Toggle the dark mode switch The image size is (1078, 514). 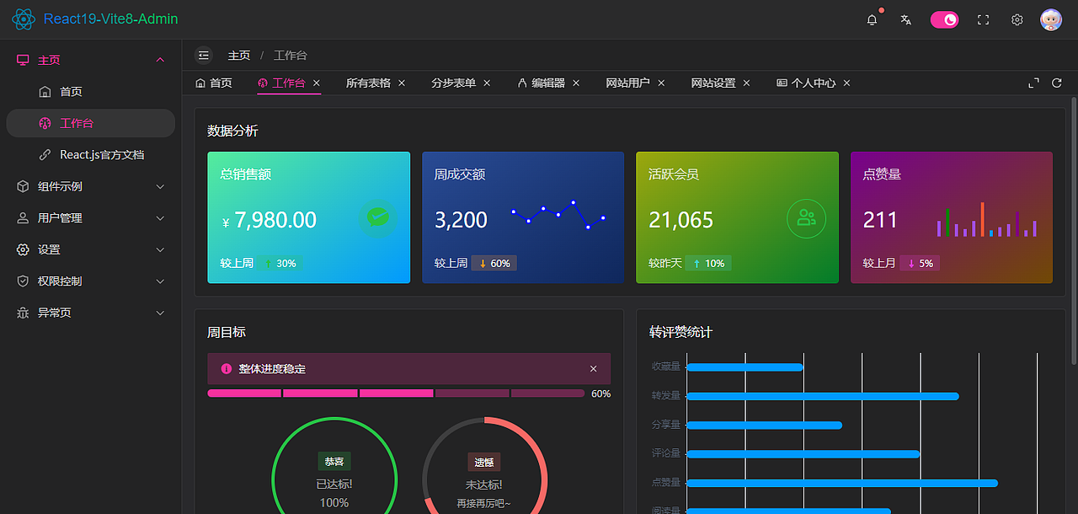(944, 19)
